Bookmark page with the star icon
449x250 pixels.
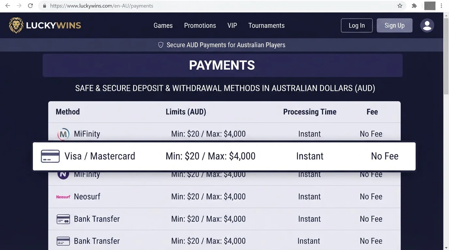(400, 6)
